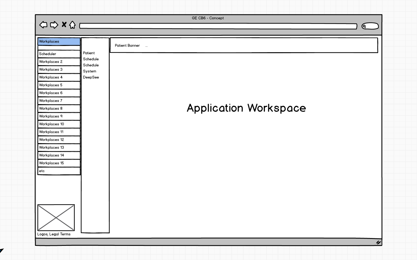Select the Workplaces entry in the sidebar
The height and width of the screenshot is (260, 417).
[x=59, y=41]
